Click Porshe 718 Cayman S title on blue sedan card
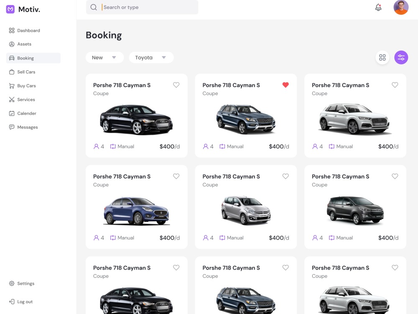The width and height of the screenshot is (418, 314). (x=122, y=177)
